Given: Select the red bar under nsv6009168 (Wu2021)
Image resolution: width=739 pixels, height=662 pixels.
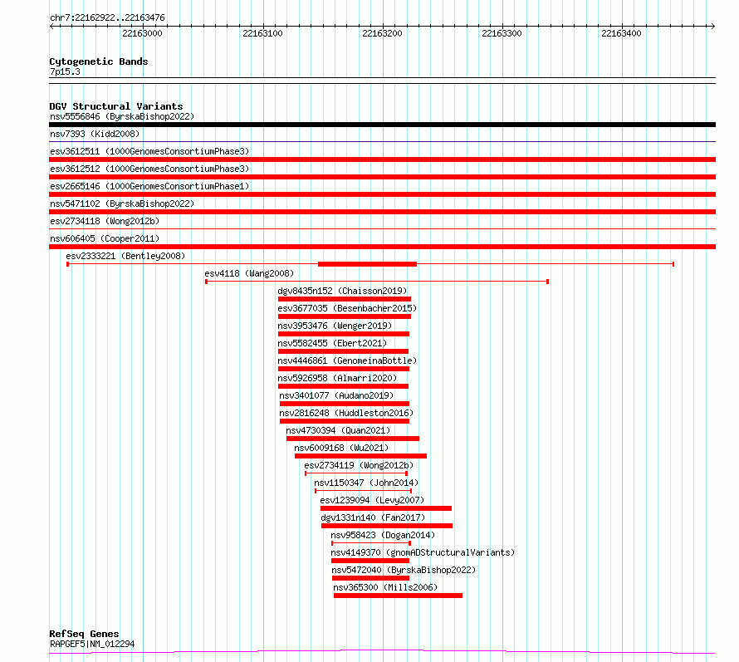Looking at the screenshot, I should (360, 456).
